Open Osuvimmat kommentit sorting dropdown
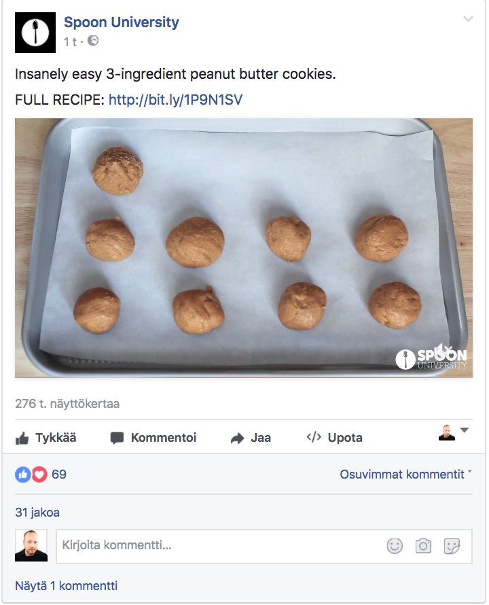The image size is (489, 605). point(405,474)
